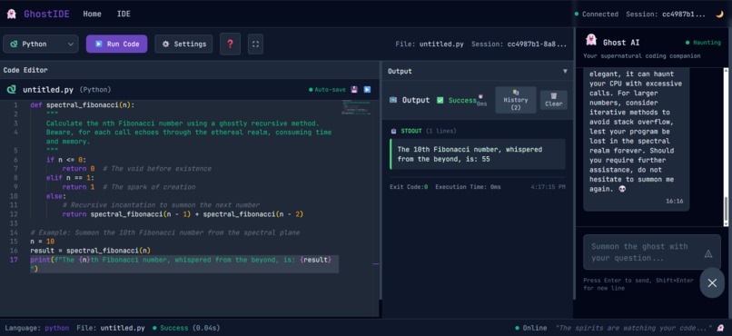Screen dimensions: 732x336
Task: Click the STDOUT (1 lines) label
Action: click(x=429, y=131)
